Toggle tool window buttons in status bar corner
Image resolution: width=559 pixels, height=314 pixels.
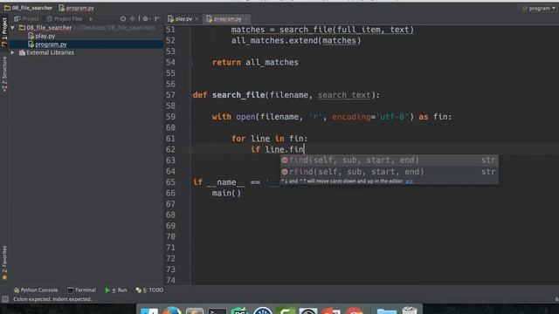(4, 299)
